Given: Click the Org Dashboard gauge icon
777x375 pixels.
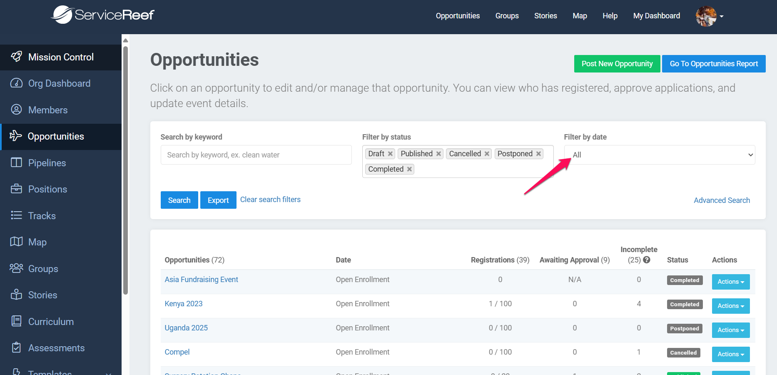Looking at the screenshot, I should click(x=16, y=83).
